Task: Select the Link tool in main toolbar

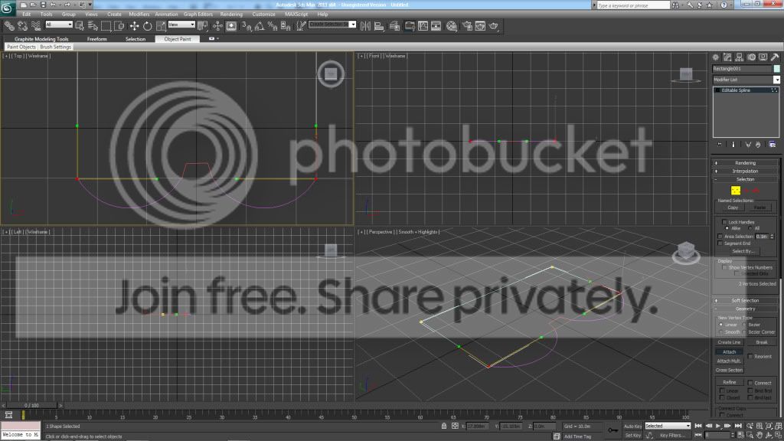Action: pos(9,26)
